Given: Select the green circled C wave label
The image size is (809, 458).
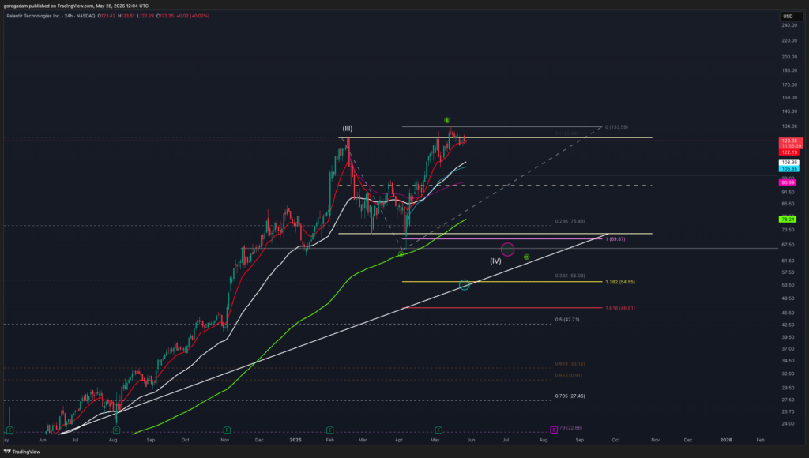Looking at the screenshot, I should [526, 257].
